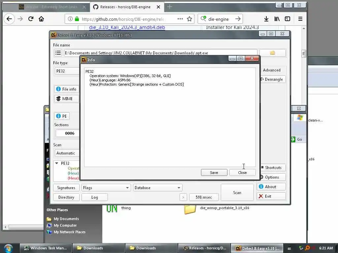This screenshot has height=253, width=338.
Task: Switch to first Downloads taskbar item
Action: click(x=99, y=248)
